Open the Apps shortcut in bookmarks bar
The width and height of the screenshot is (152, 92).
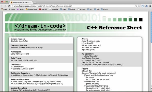tap(4, 9)
